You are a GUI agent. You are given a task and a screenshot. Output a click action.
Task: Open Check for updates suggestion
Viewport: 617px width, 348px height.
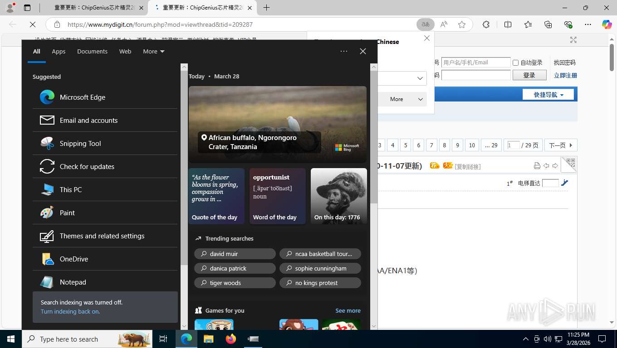[105, 166]
